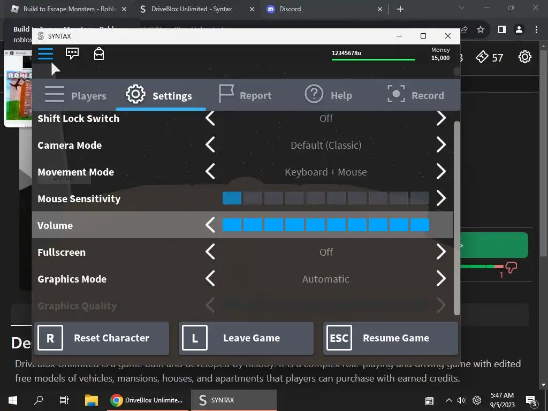Switch to the Players tab
548x411 pixels.
[75, 95]
